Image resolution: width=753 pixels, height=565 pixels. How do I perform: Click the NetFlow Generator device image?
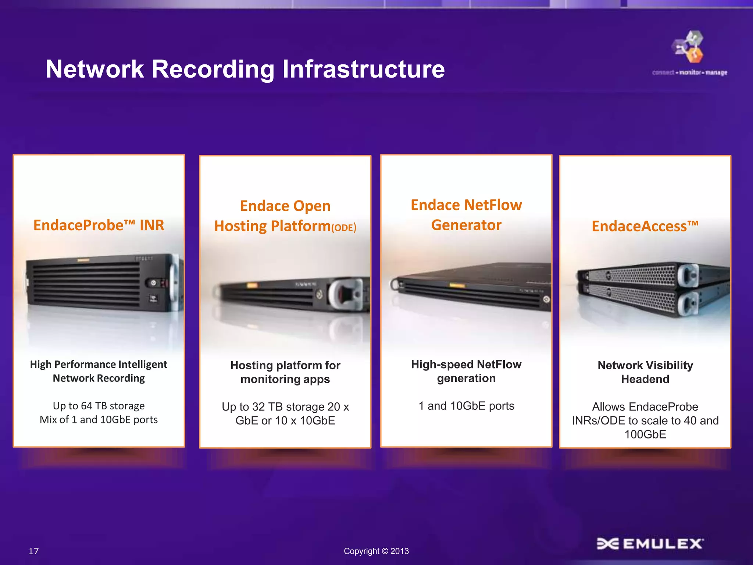[471, 287]
